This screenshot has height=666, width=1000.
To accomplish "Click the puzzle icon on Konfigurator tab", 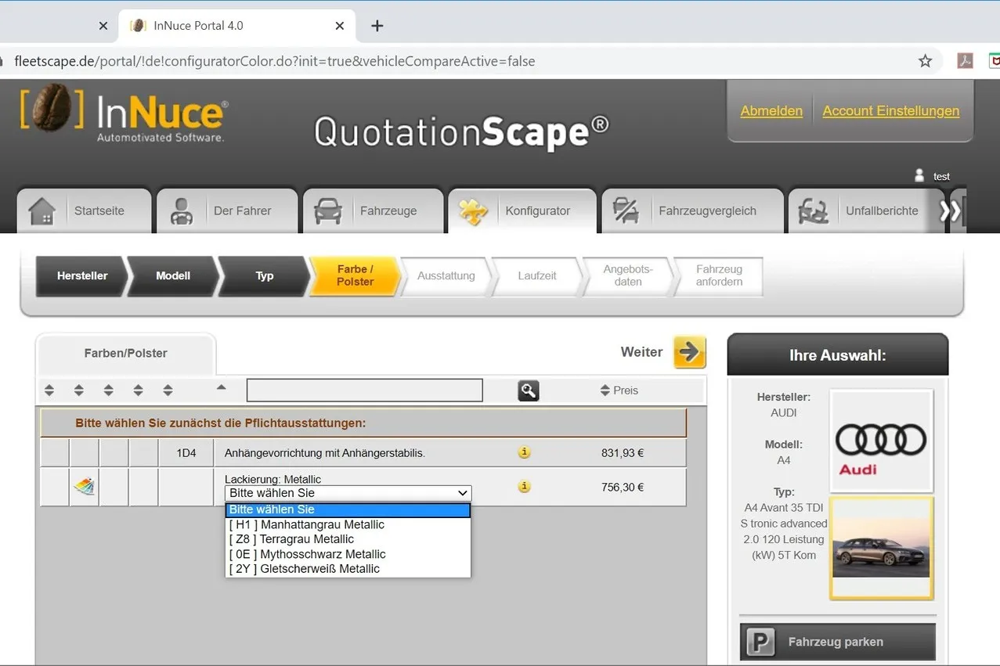I will [473, 211].
